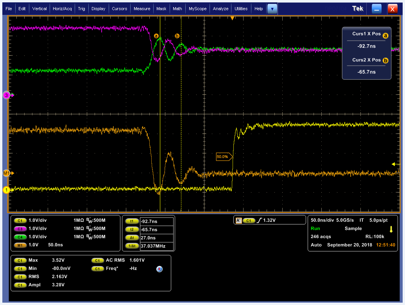Open the Help menu

(258, 9)
